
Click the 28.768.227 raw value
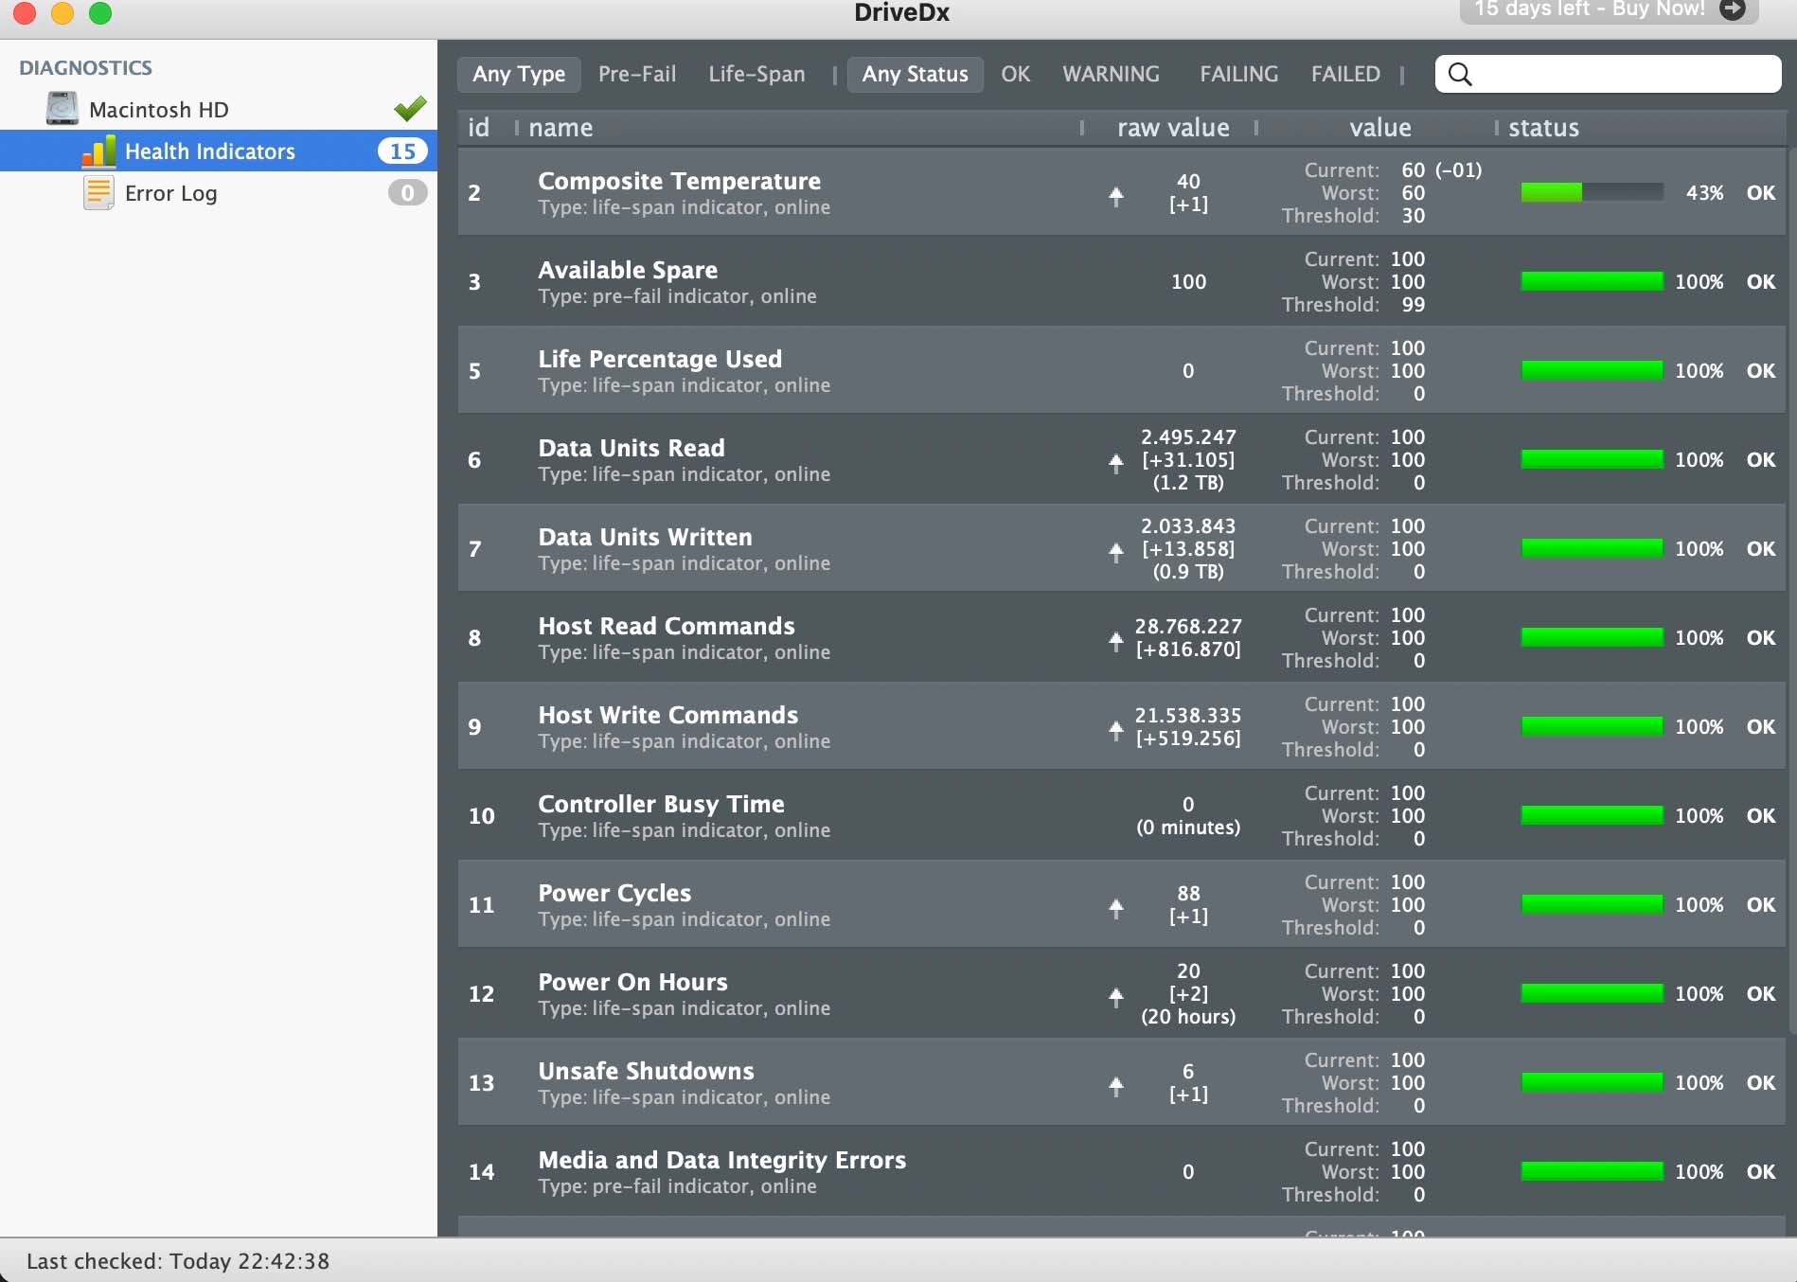click(1188, 627)
